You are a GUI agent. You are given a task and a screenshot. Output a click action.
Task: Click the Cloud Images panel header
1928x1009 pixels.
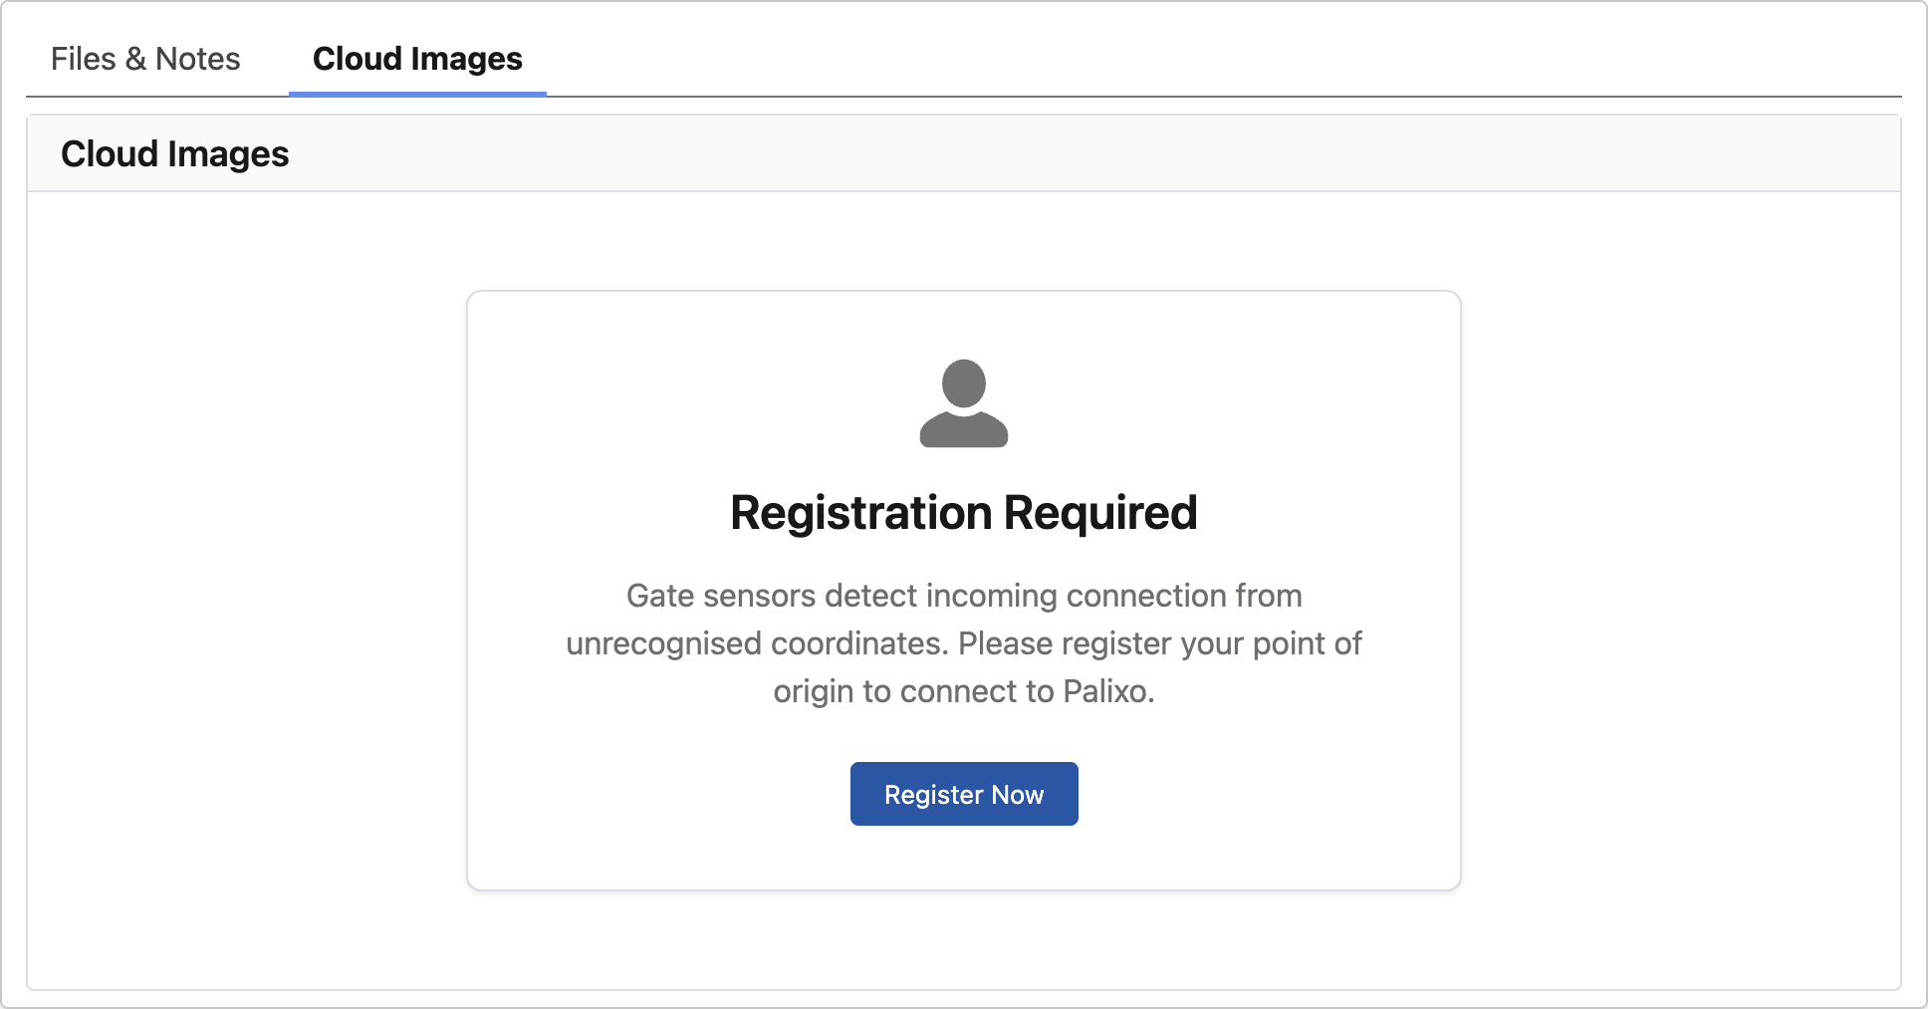coord(175,152)
